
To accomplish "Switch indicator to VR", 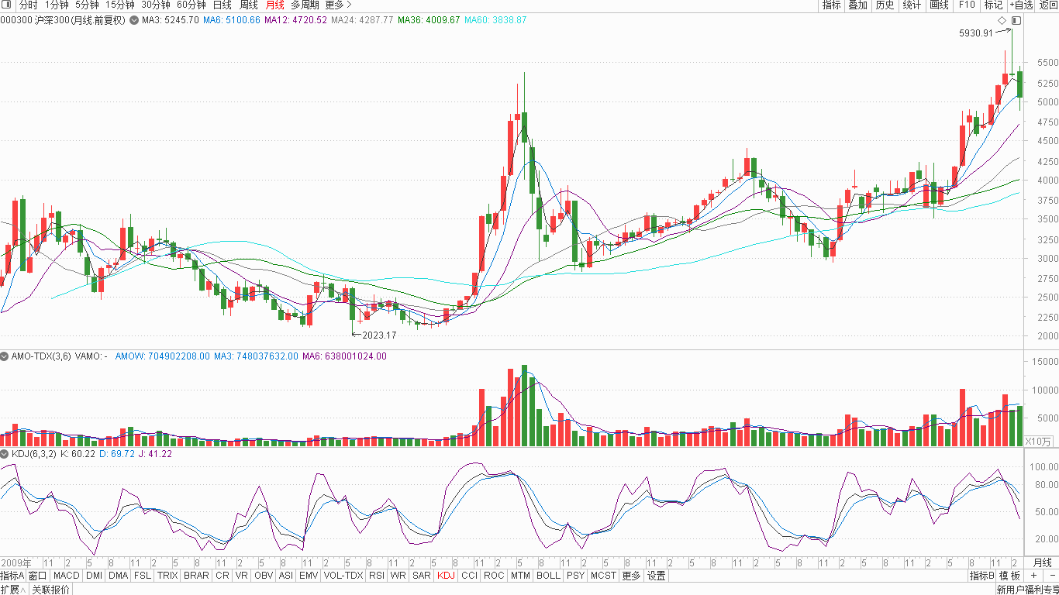I will [x=242, y=576].
